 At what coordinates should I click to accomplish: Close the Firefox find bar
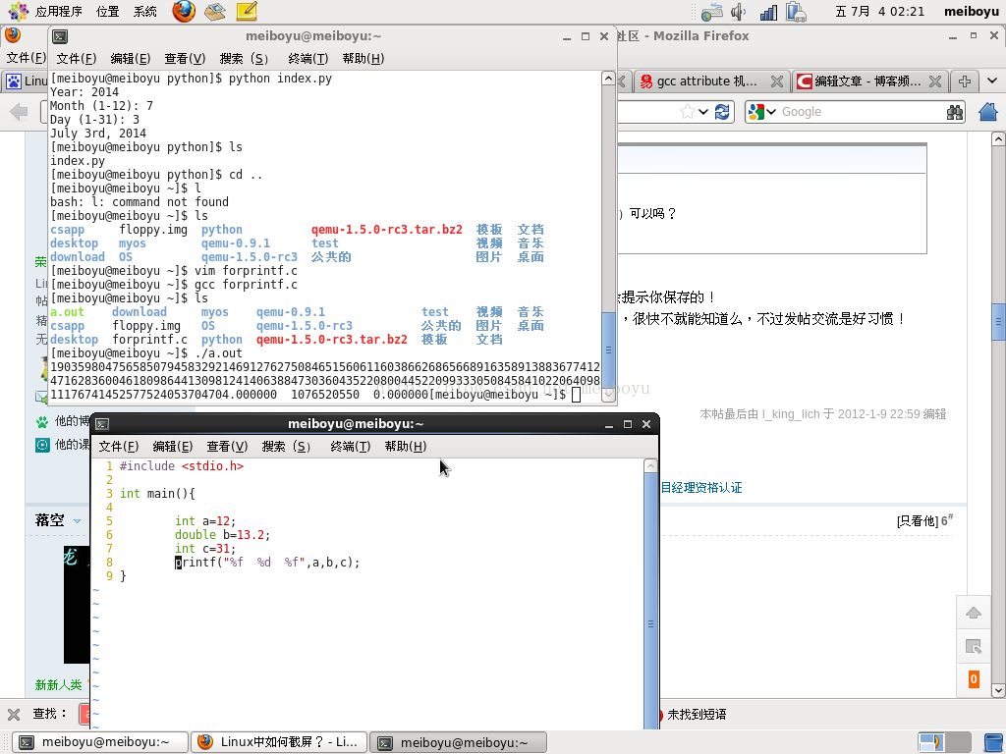[14, 715]
